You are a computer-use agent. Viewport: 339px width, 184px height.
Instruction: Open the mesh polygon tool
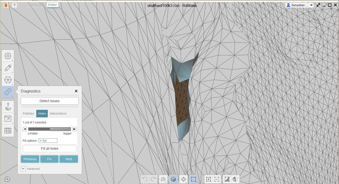(8, 80)
